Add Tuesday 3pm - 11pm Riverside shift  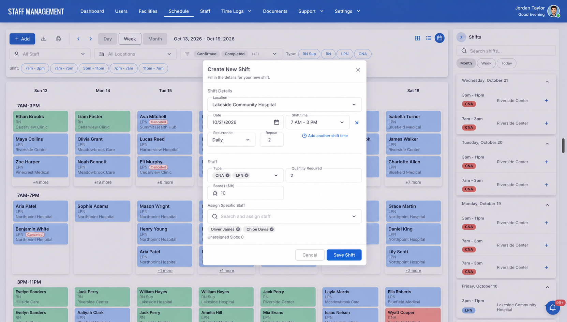546,162
